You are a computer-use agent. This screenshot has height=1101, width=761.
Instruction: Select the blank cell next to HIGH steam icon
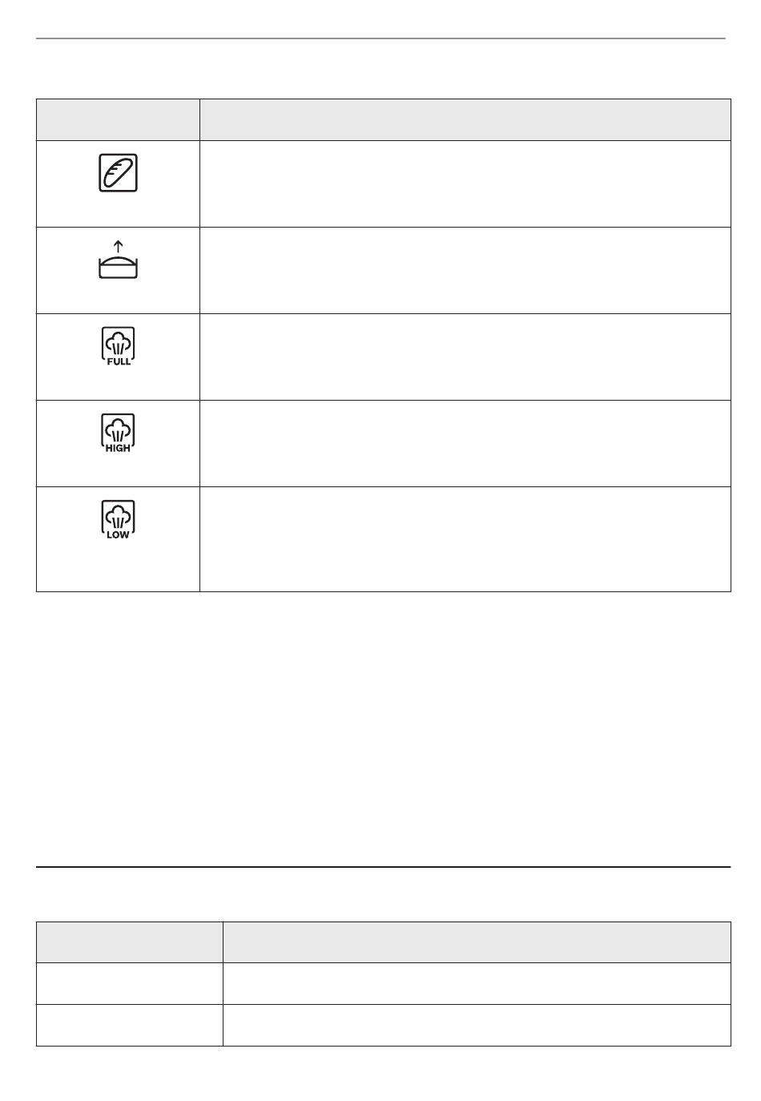tap(465, 444)
